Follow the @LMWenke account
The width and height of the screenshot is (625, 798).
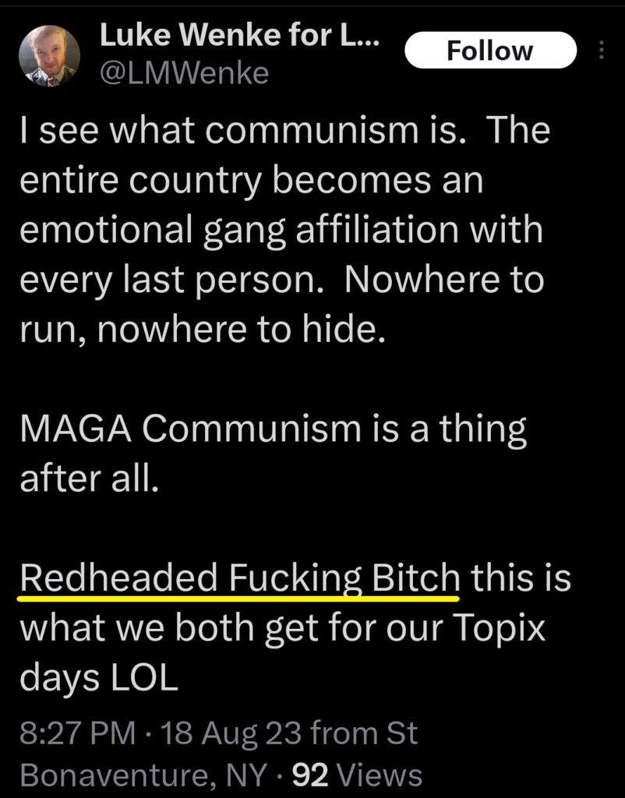490,50
